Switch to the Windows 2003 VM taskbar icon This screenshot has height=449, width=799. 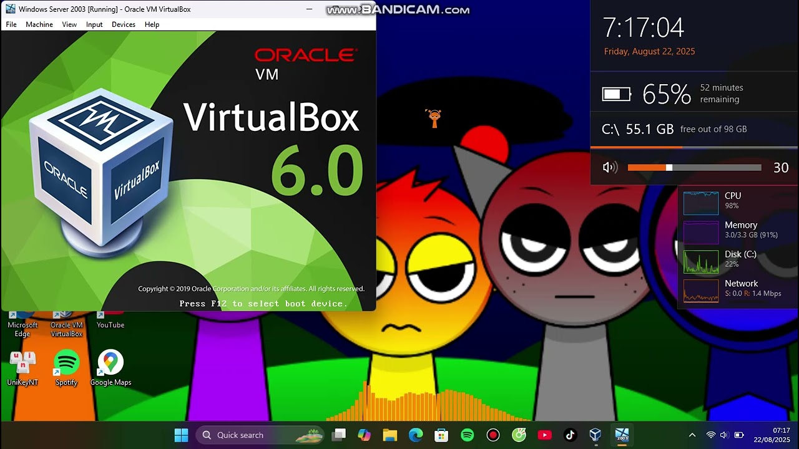click(622, 435)
